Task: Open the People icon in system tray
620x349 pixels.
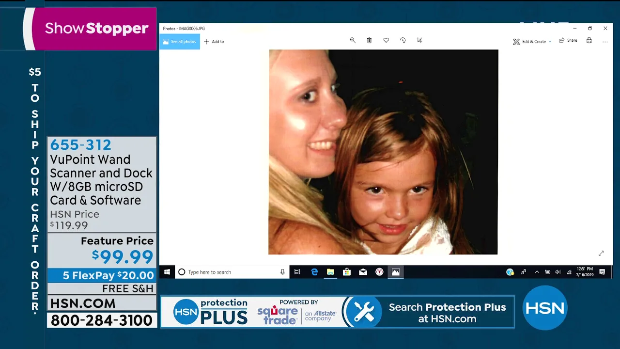Action: pyautogui.click(x=524, y=272)
